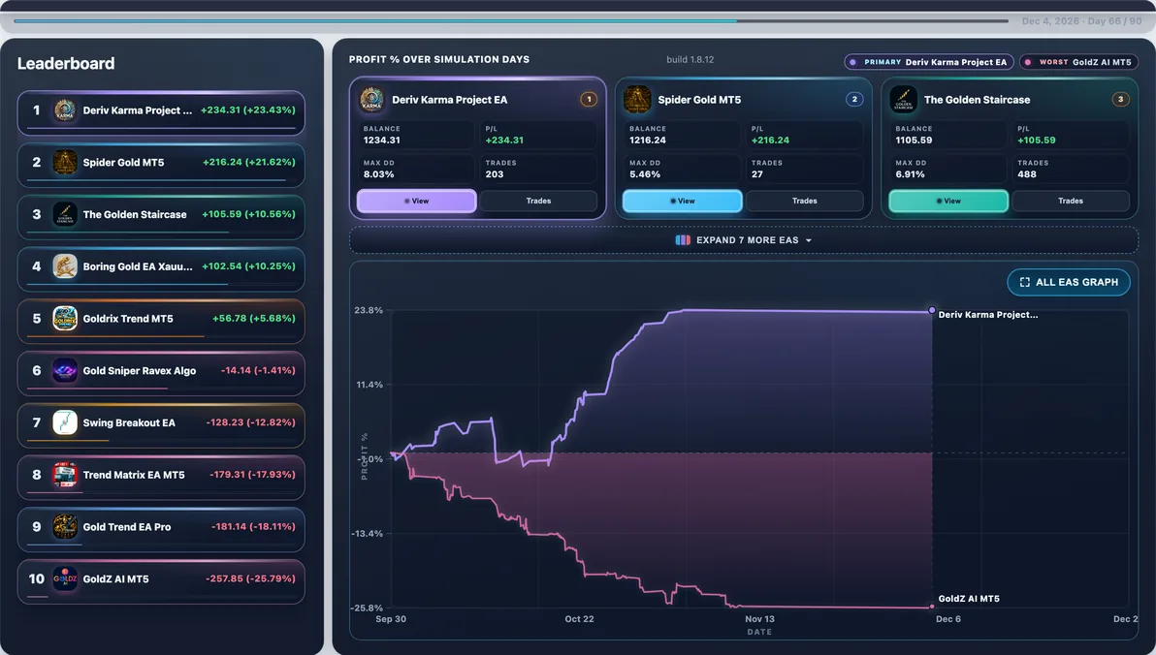This screenshot has height=655, width=1156.
Task: Click the Spider Gold MT5 card logo
Action: point(637,100)
